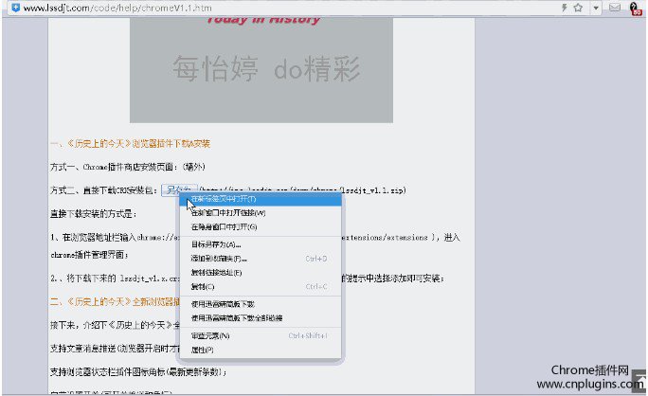Choose '使用迅雷精简版下载全部链接' menu entry
648x396 pixels.
261,318
